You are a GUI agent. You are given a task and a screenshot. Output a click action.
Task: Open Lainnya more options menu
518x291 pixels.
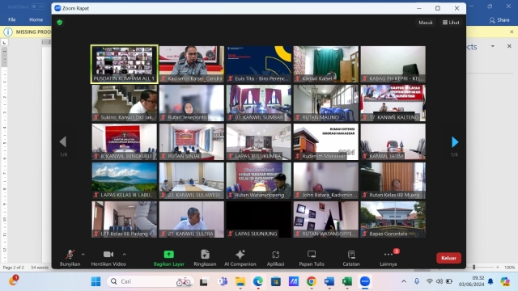388,258
